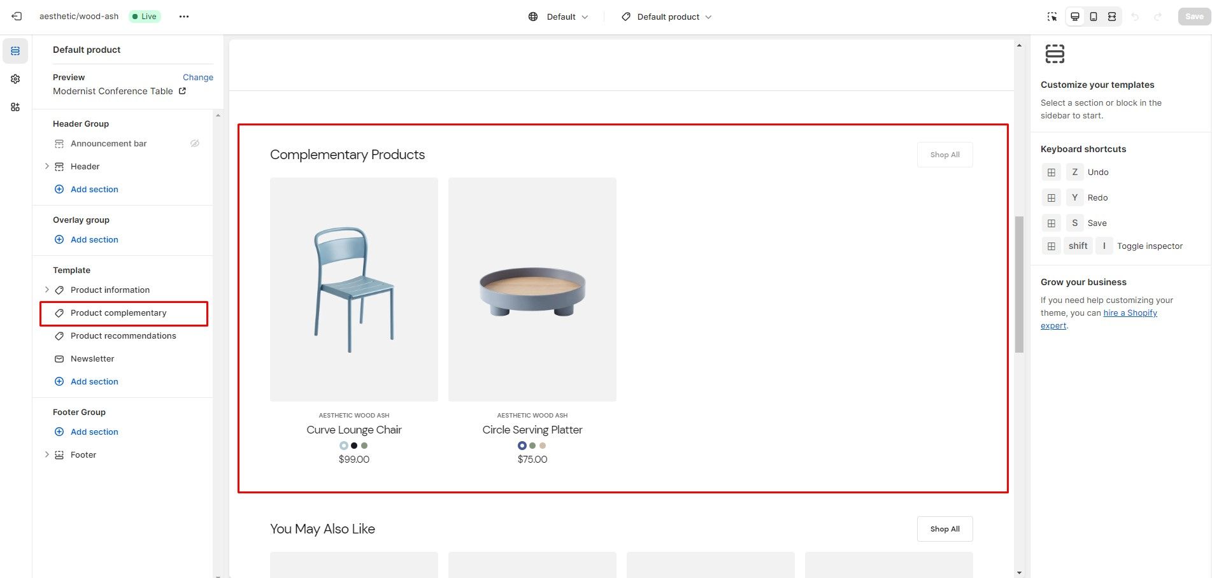Toggle the inspector selection icon
Screen dimensions: 1212x578
1052,17
